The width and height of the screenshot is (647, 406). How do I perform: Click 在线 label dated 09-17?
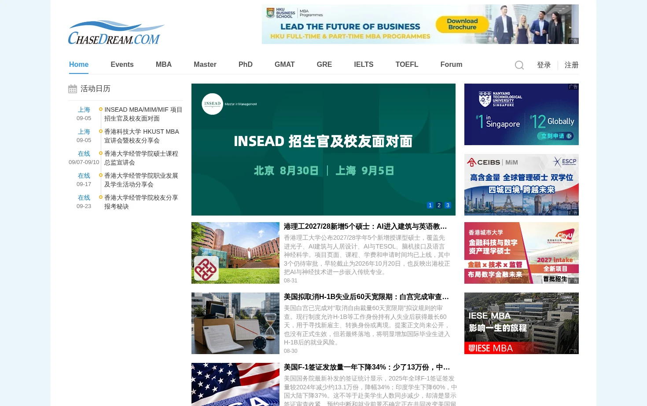tap(84, 176)
